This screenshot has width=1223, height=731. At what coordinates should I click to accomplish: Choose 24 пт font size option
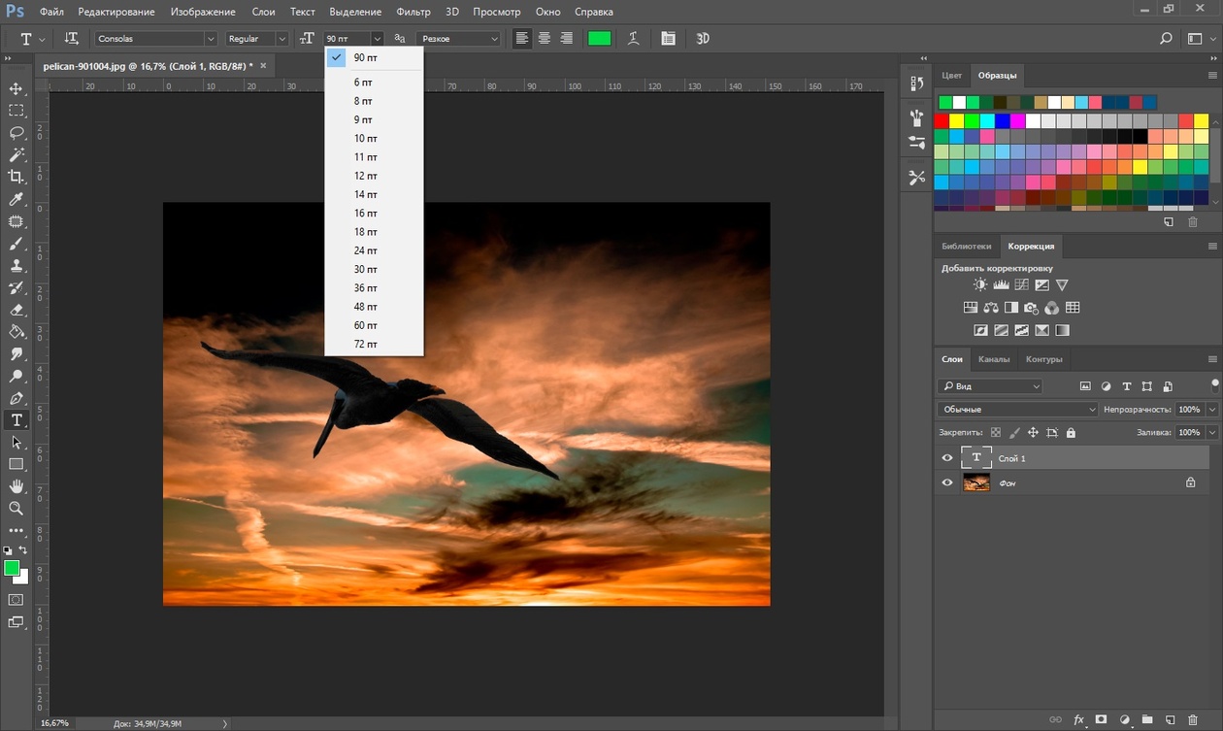click(x=365, y=250)
